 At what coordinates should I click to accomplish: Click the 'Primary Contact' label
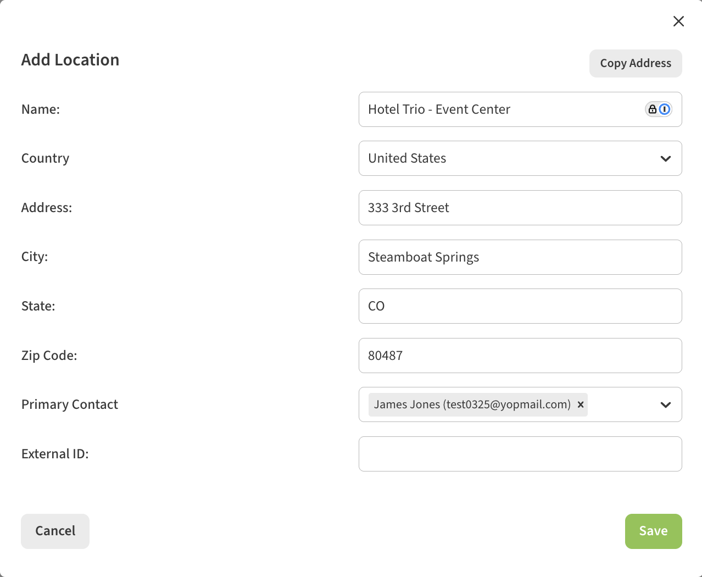tap(70, 404)
